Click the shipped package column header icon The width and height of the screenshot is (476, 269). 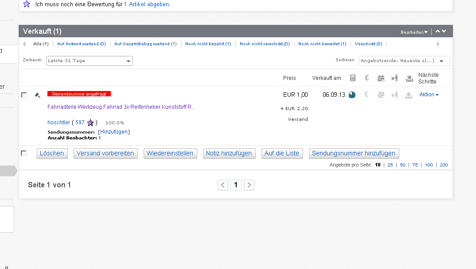(381, 79)
